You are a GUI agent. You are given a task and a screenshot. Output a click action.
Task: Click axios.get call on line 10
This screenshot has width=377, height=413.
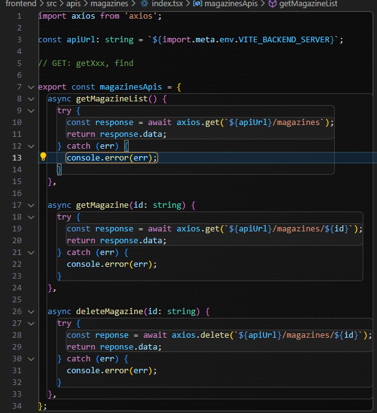click(198, 123)
